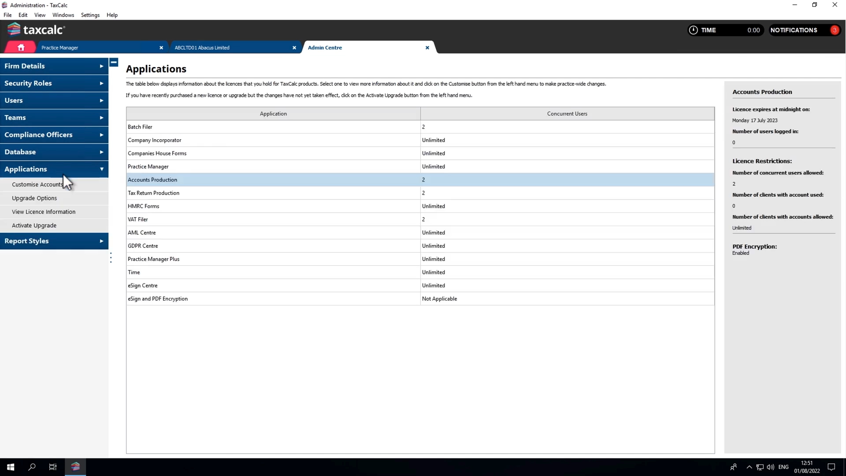846x476 pixels.
Task: Open the taskbar Search icon
Action: (x=32, y=467)
